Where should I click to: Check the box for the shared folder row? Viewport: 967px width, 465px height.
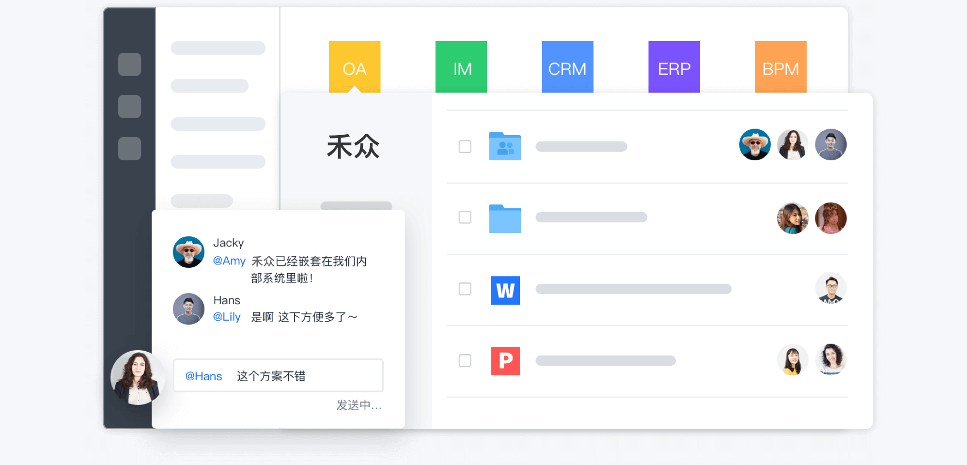click(x=465, y=146)
